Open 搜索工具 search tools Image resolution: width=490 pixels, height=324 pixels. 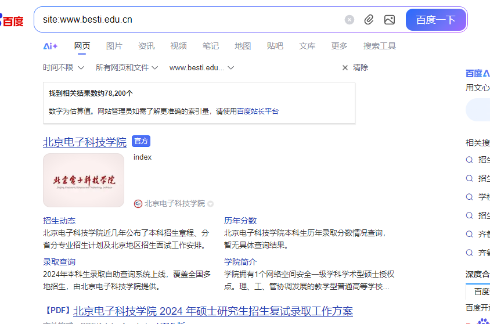point(380,46)
